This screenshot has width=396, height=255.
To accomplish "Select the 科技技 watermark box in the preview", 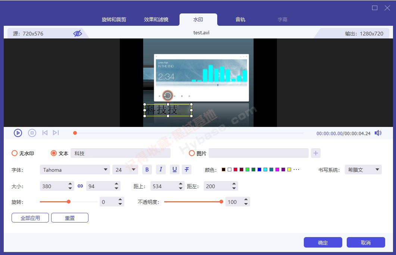I will (168, 110).
